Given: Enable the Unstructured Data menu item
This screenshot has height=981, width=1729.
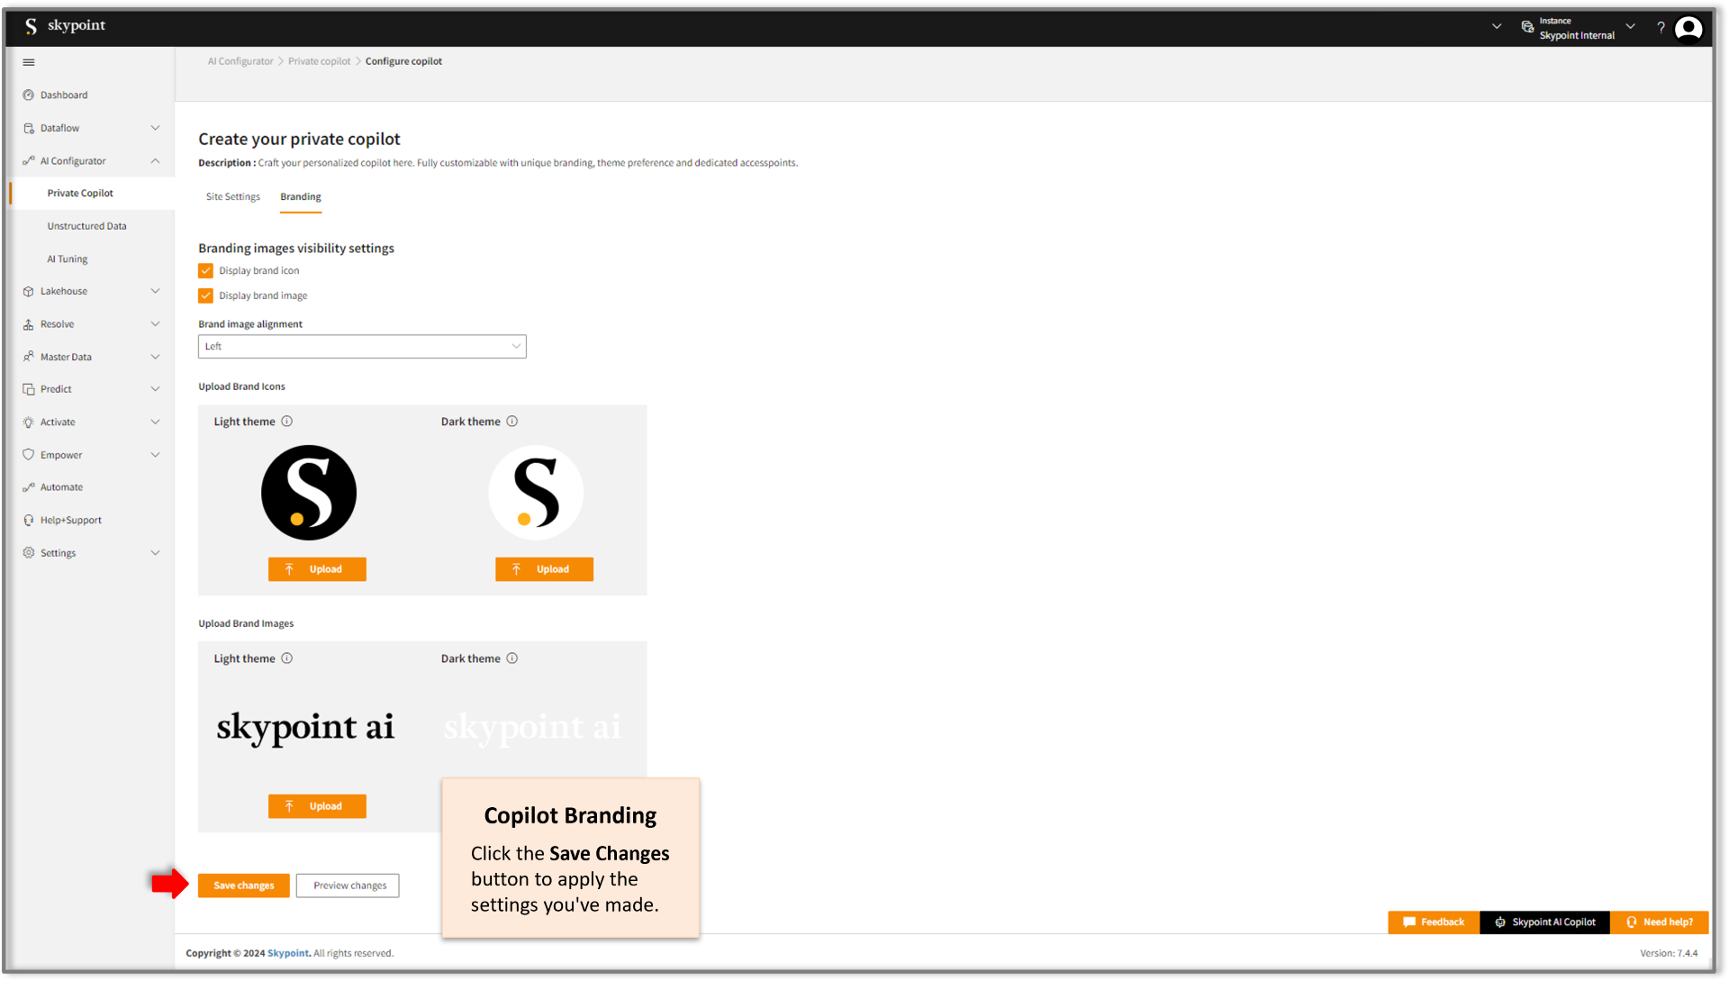Looking at the screenshot, I should click(86, 225).
